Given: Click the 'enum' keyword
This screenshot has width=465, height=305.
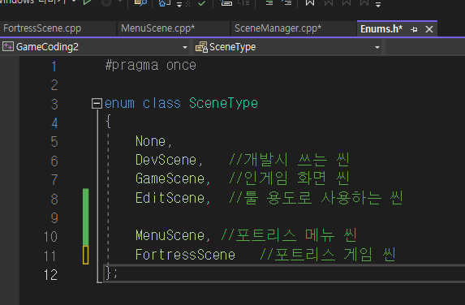Looking at the screenshot, I should (x=119, y=104).
